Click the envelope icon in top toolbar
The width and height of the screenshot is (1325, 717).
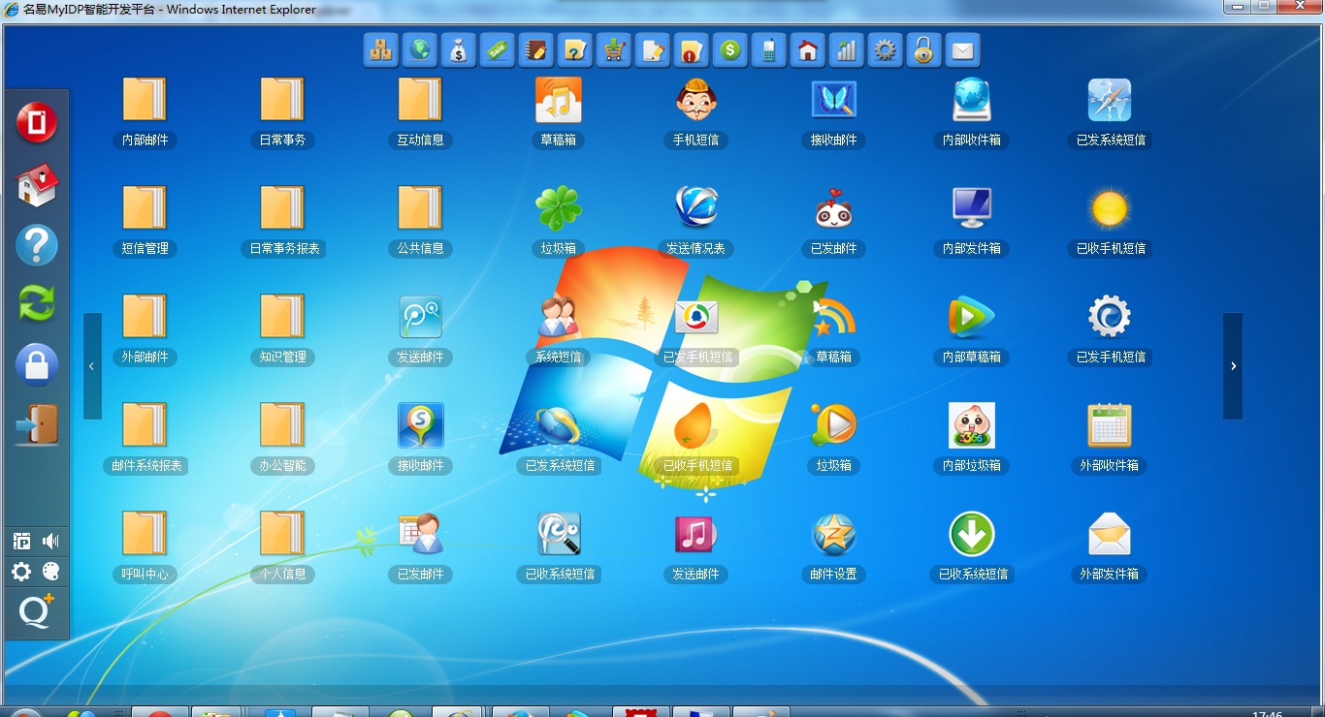point(963,49)
